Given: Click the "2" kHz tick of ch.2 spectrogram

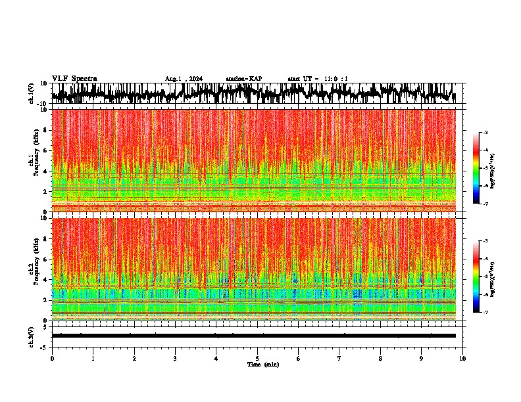Looking at the screenshot, I should click(45, 300).
